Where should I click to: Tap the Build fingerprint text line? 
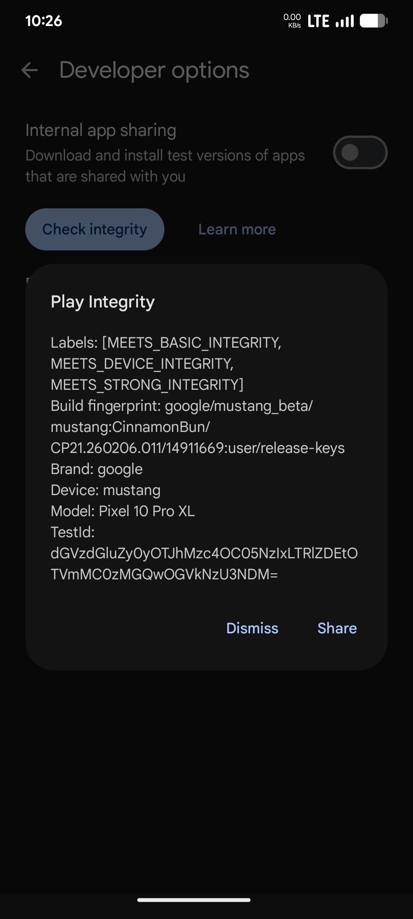182,406
